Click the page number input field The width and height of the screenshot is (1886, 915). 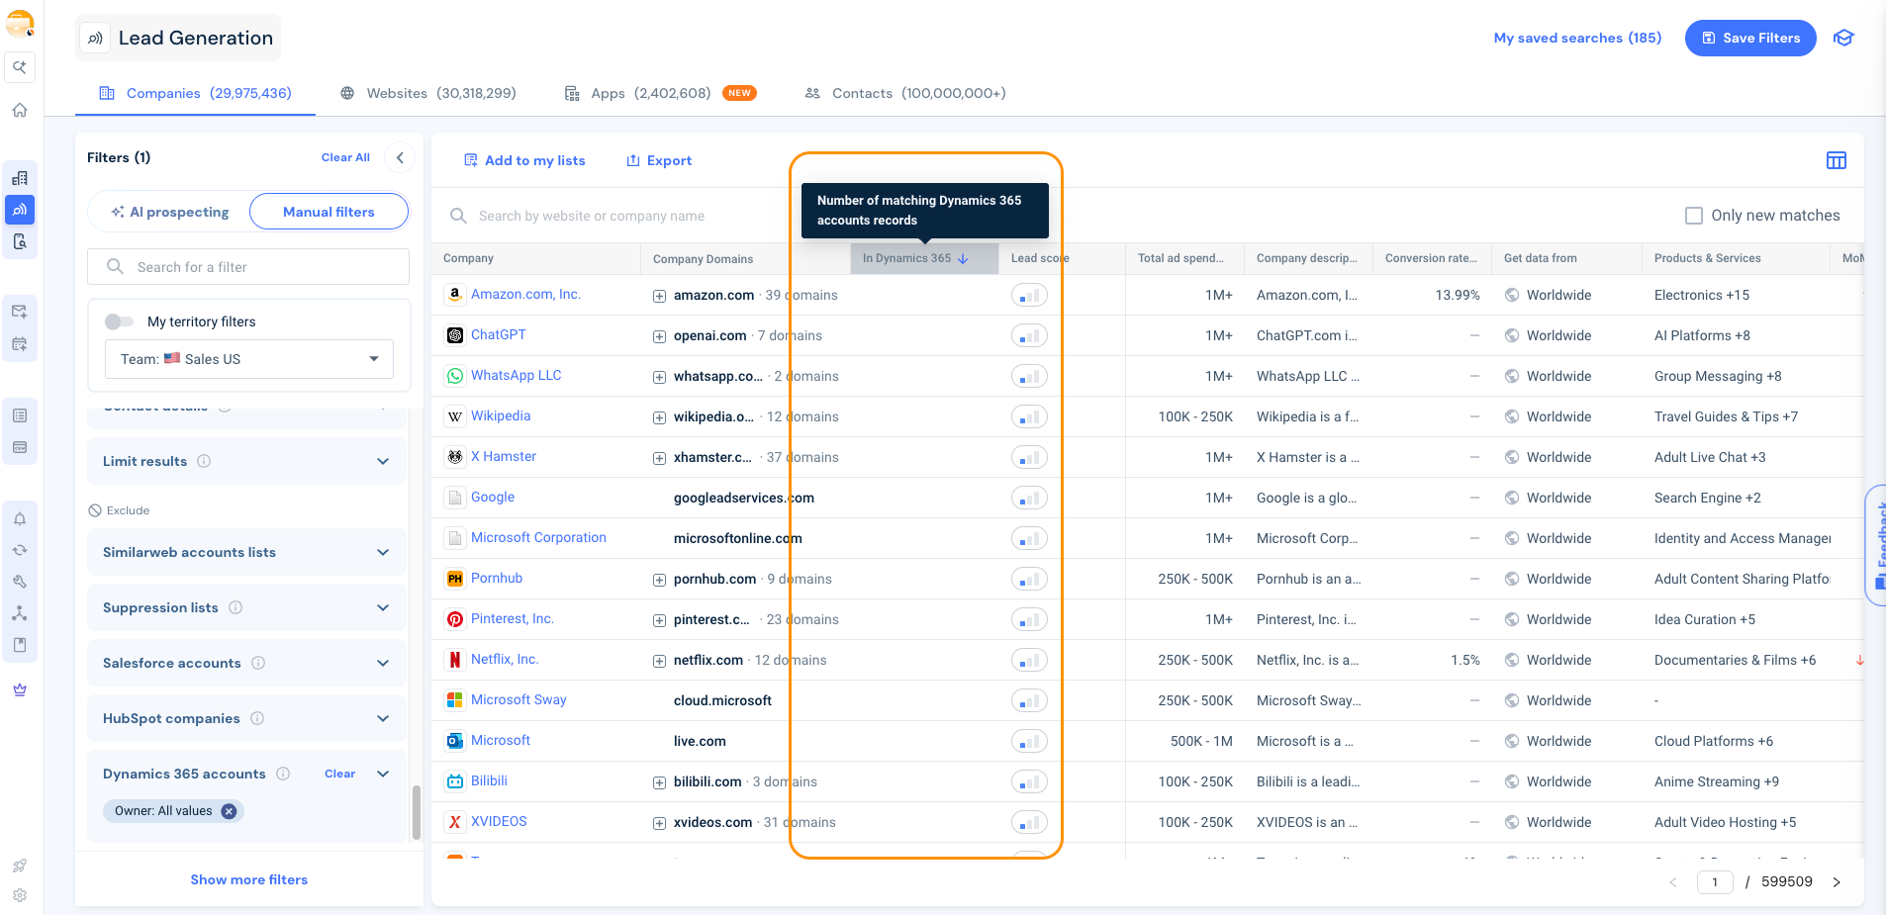pyautogui.click(x=1715, y=881)
